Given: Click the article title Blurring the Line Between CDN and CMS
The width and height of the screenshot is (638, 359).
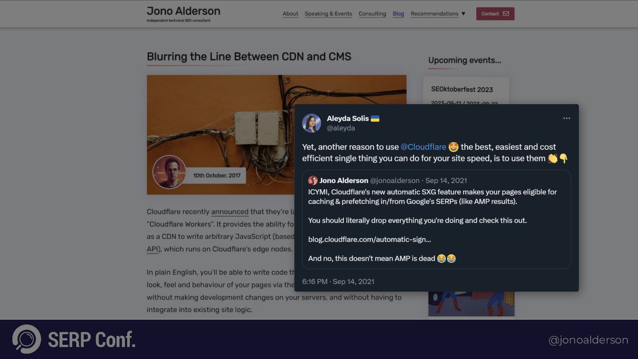Looking at the screenshot, I should point(249,57).
